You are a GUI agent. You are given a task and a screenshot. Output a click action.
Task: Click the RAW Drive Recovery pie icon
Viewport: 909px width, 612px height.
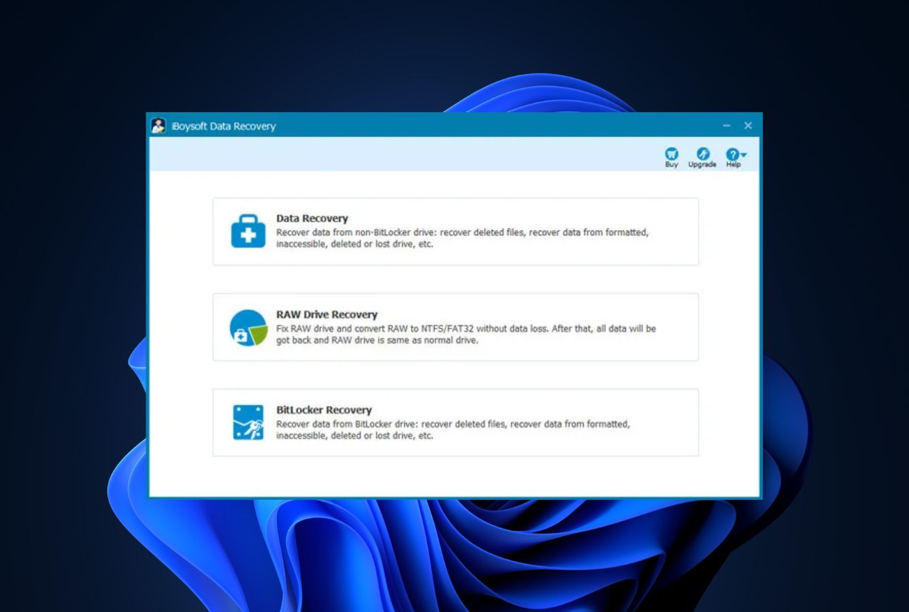pyautogui.click(x=248, y=328)
